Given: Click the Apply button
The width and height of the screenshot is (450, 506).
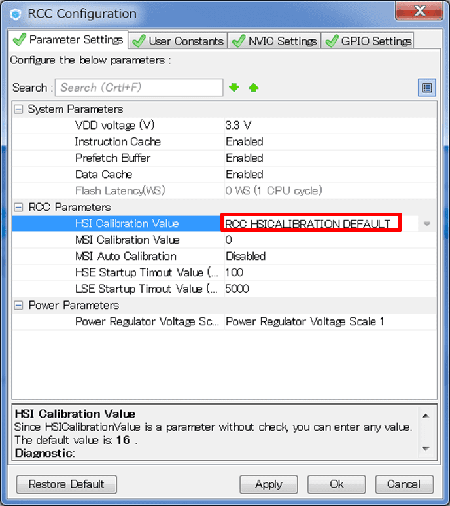Looking at the screenshot, I should tap(268, 484).
